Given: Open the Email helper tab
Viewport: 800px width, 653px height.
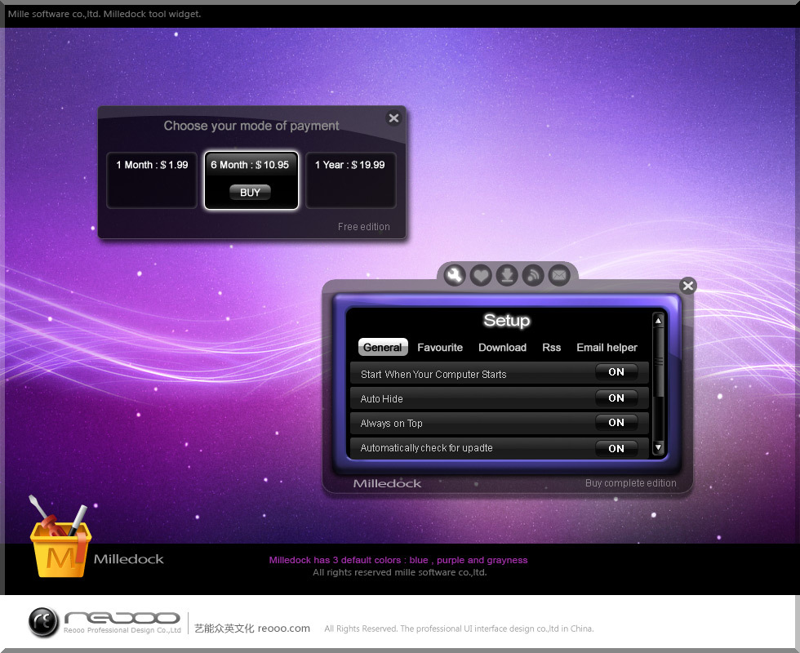Looking at the screenshot, I should 607,348.
